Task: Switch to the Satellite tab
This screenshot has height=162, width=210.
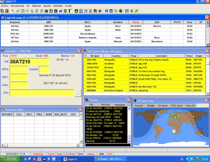Action: [151, 106]
